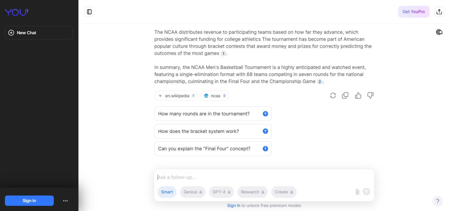This screenshot has width=450, height=211.
Task: Attach a file with the paperclip icon
Action: 357,192
